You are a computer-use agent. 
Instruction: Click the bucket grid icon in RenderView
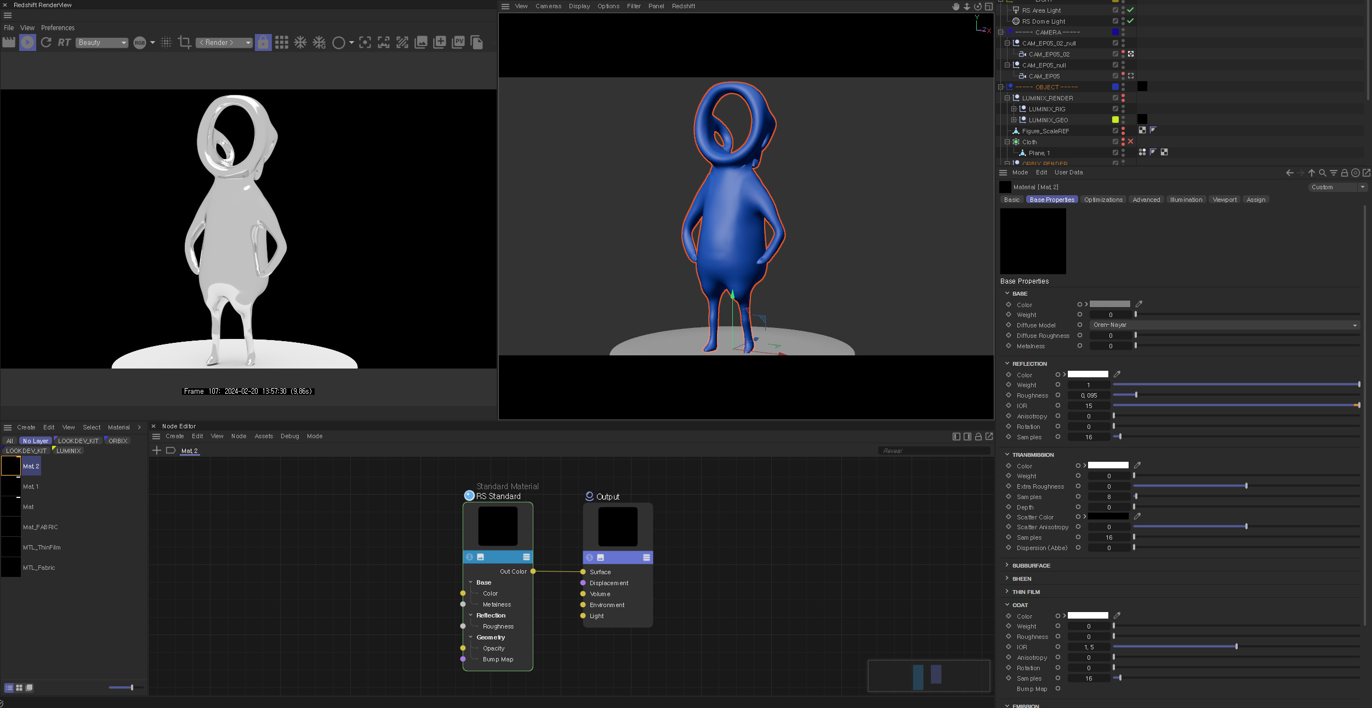[x=282, y=42]
